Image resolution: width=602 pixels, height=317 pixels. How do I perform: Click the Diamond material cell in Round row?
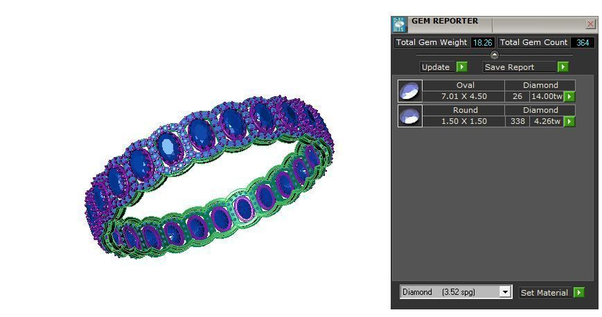pos(540,110)
